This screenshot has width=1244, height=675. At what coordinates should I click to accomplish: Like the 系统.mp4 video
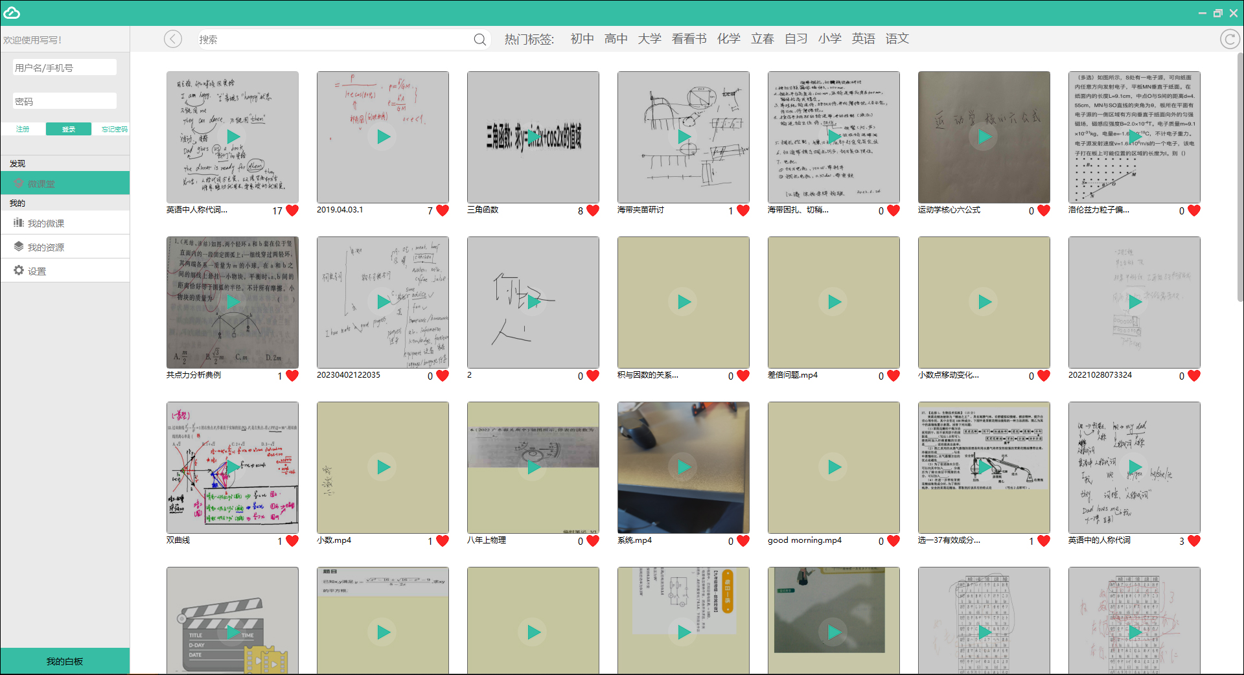(743, 541)
